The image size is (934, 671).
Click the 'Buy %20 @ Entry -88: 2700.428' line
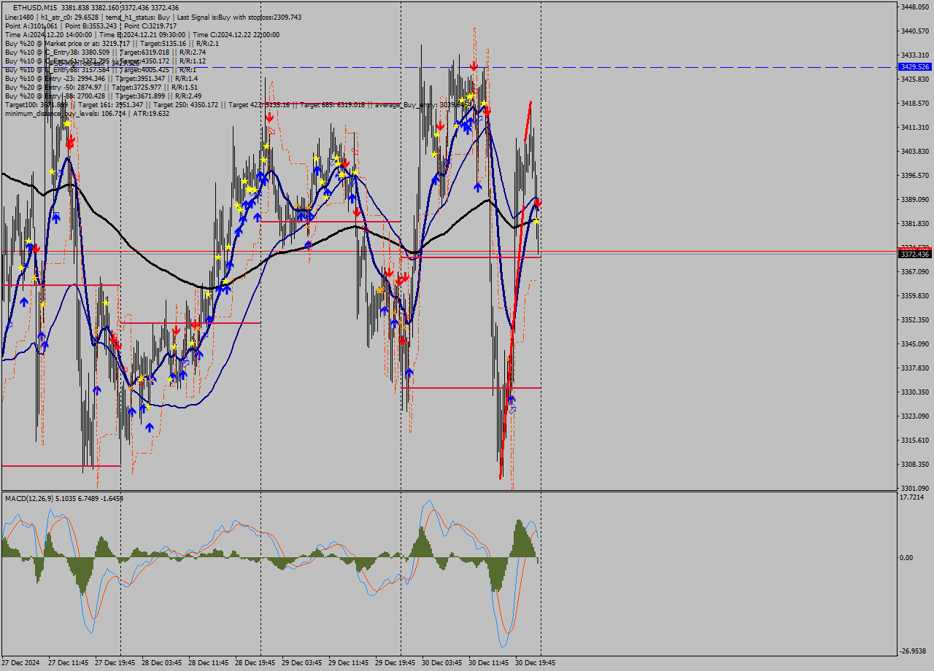103,96
